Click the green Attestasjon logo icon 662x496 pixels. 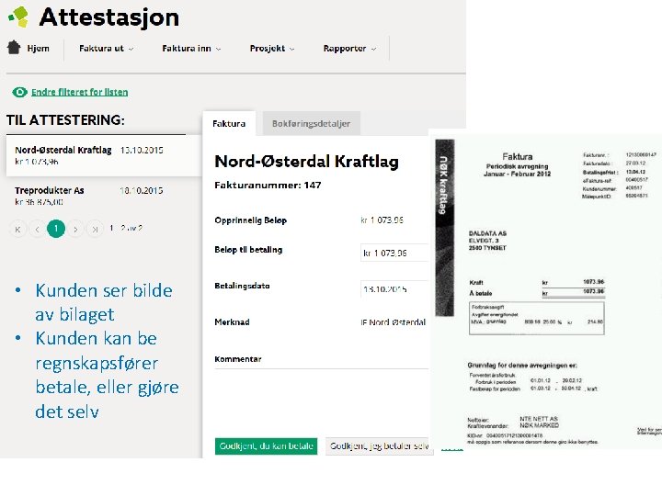coord(18,17)
